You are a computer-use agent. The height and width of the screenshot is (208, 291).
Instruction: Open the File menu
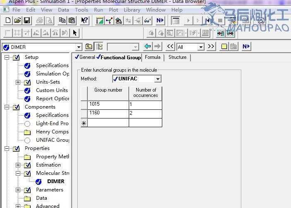tap(16, 10)
